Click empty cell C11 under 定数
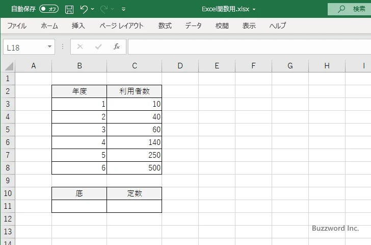 (x=135, y=206)
